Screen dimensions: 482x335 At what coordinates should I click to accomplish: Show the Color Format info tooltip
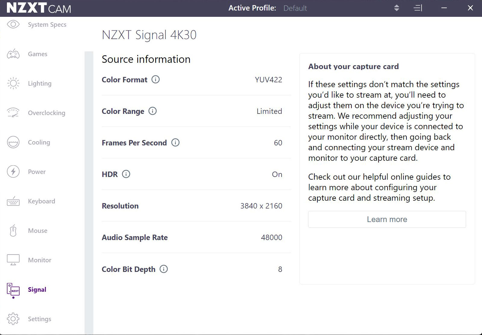(x=156, y=80)
